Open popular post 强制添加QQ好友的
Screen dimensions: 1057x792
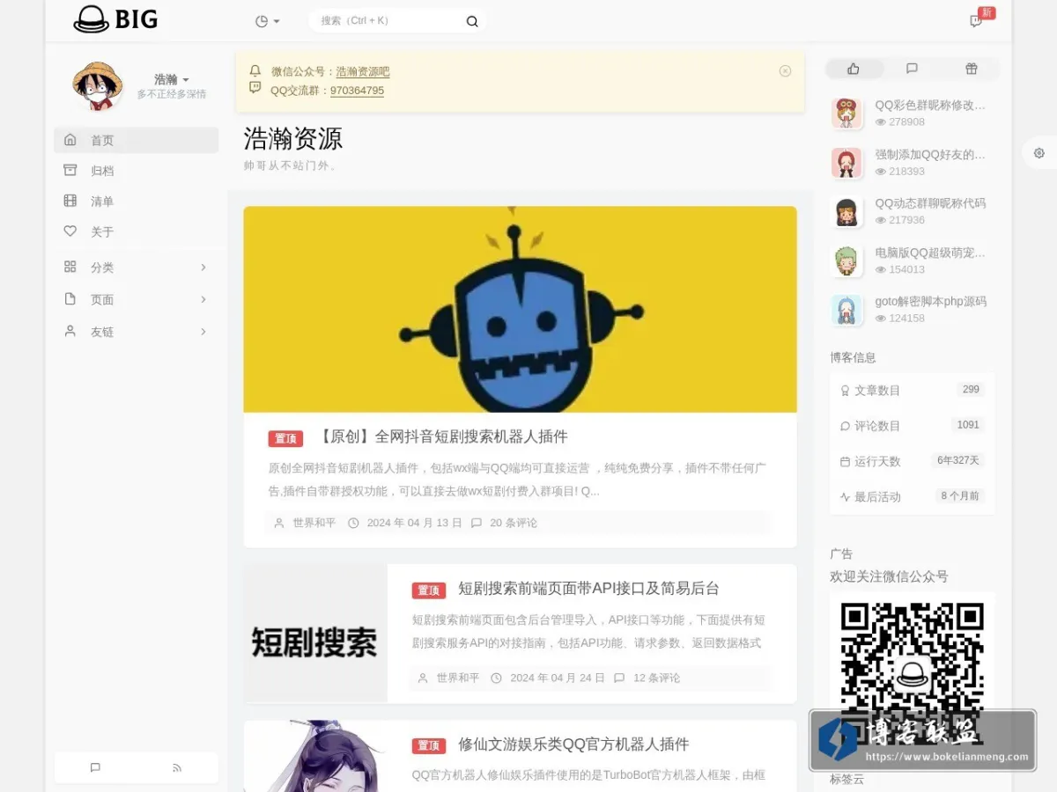tap(930, 154)
